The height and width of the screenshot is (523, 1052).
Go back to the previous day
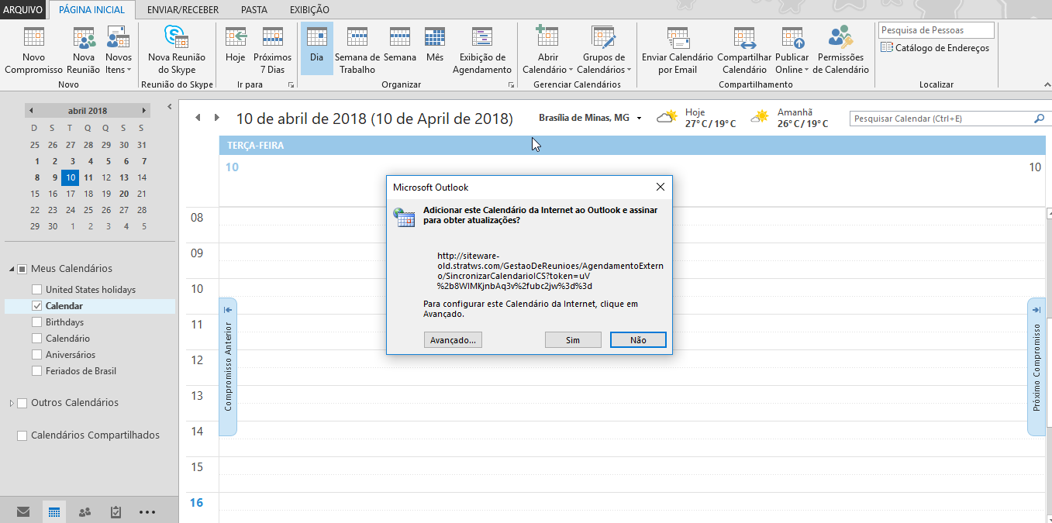[x=198, y=118]
